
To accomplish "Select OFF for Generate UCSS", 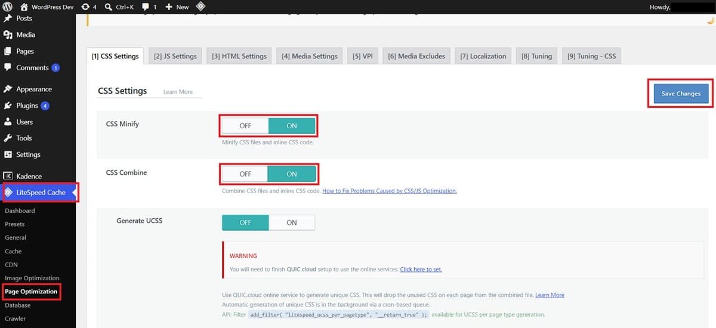I will [x=245, y=222].
